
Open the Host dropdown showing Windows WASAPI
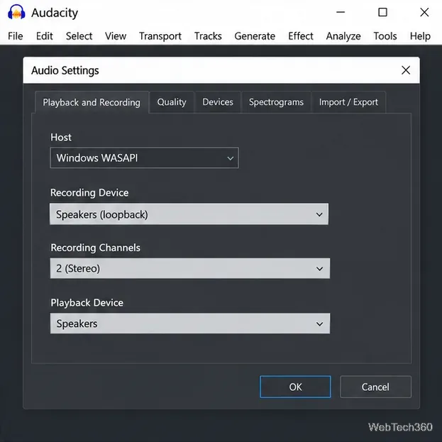[144, 158]
